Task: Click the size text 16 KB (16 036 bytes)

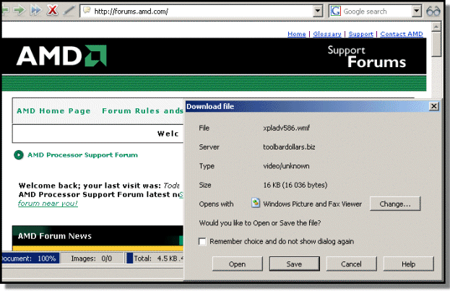Action: (x=295, y=185)
